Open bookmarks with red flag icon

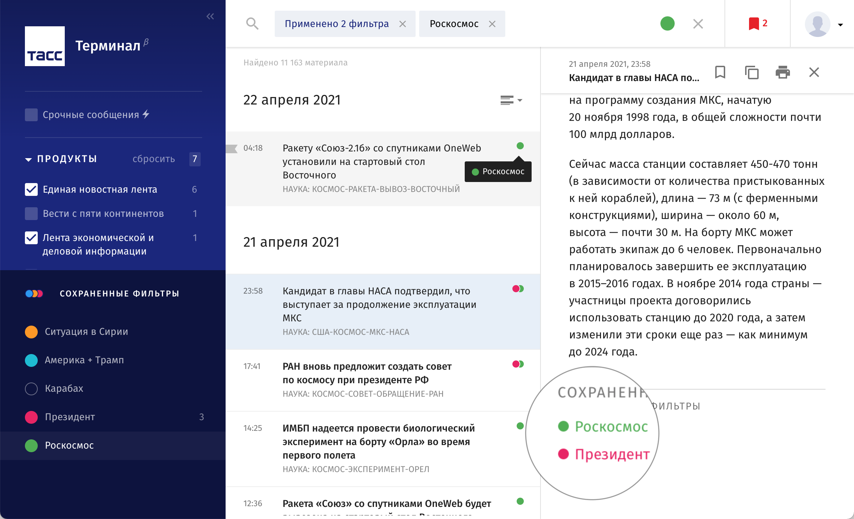coord(754,24)
